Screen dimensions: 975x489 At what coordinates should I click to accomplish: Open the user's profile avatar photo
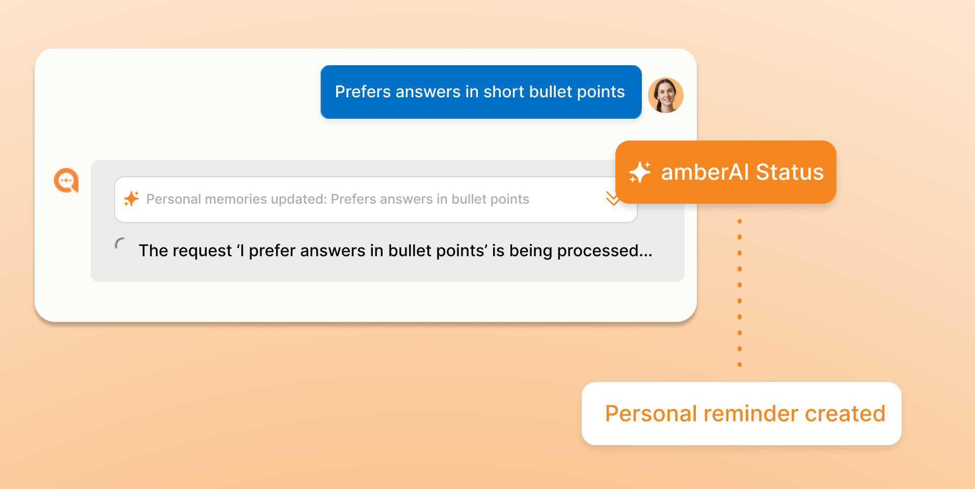point(665,95)
